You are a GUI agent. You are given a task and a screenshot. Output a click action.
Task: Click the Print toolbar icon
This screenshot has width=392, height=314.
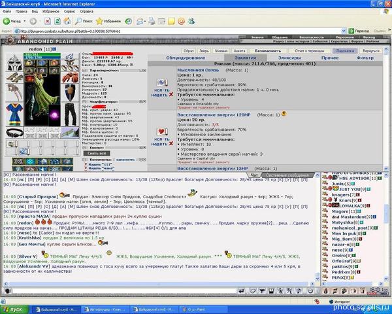(x=152, y=22)
